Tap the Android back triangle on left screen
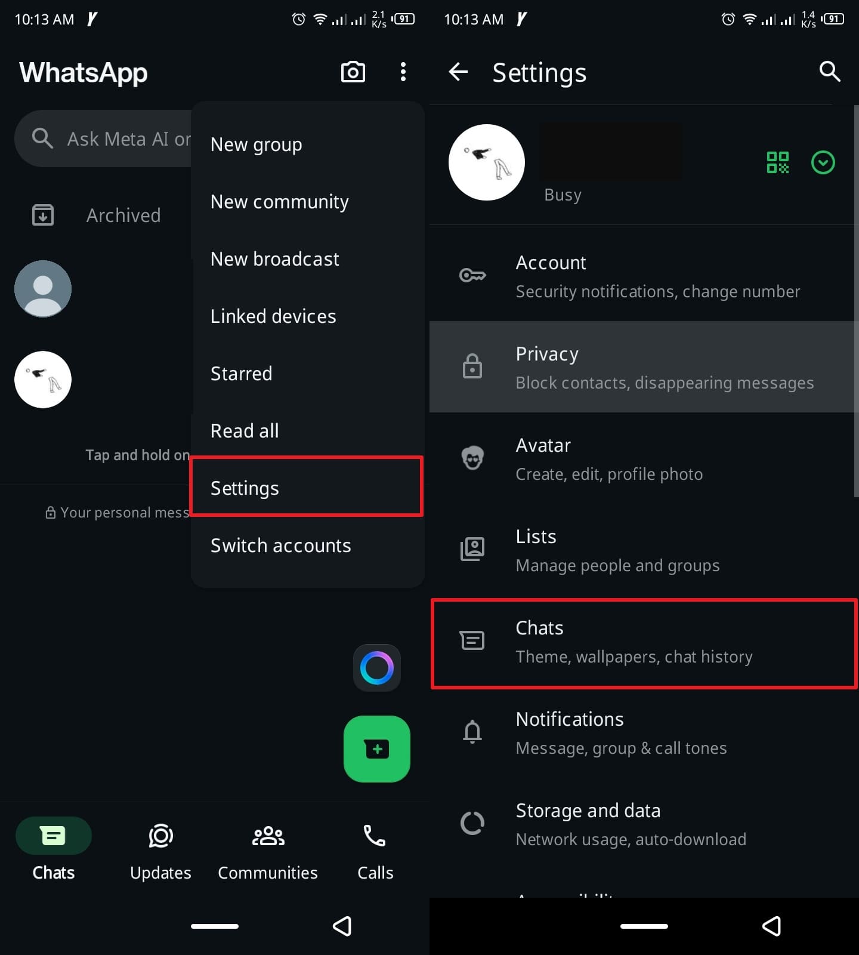 click(x=342, y=926)
